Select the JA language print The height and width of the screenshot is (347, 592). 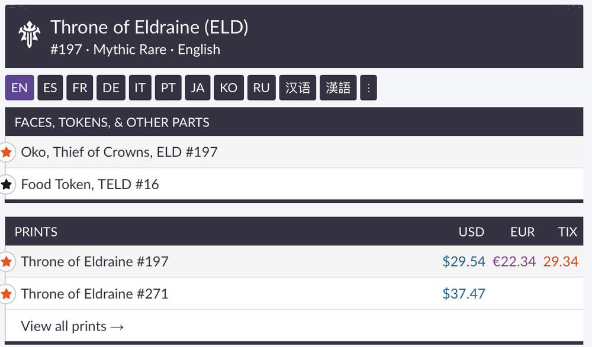(198, 88)
